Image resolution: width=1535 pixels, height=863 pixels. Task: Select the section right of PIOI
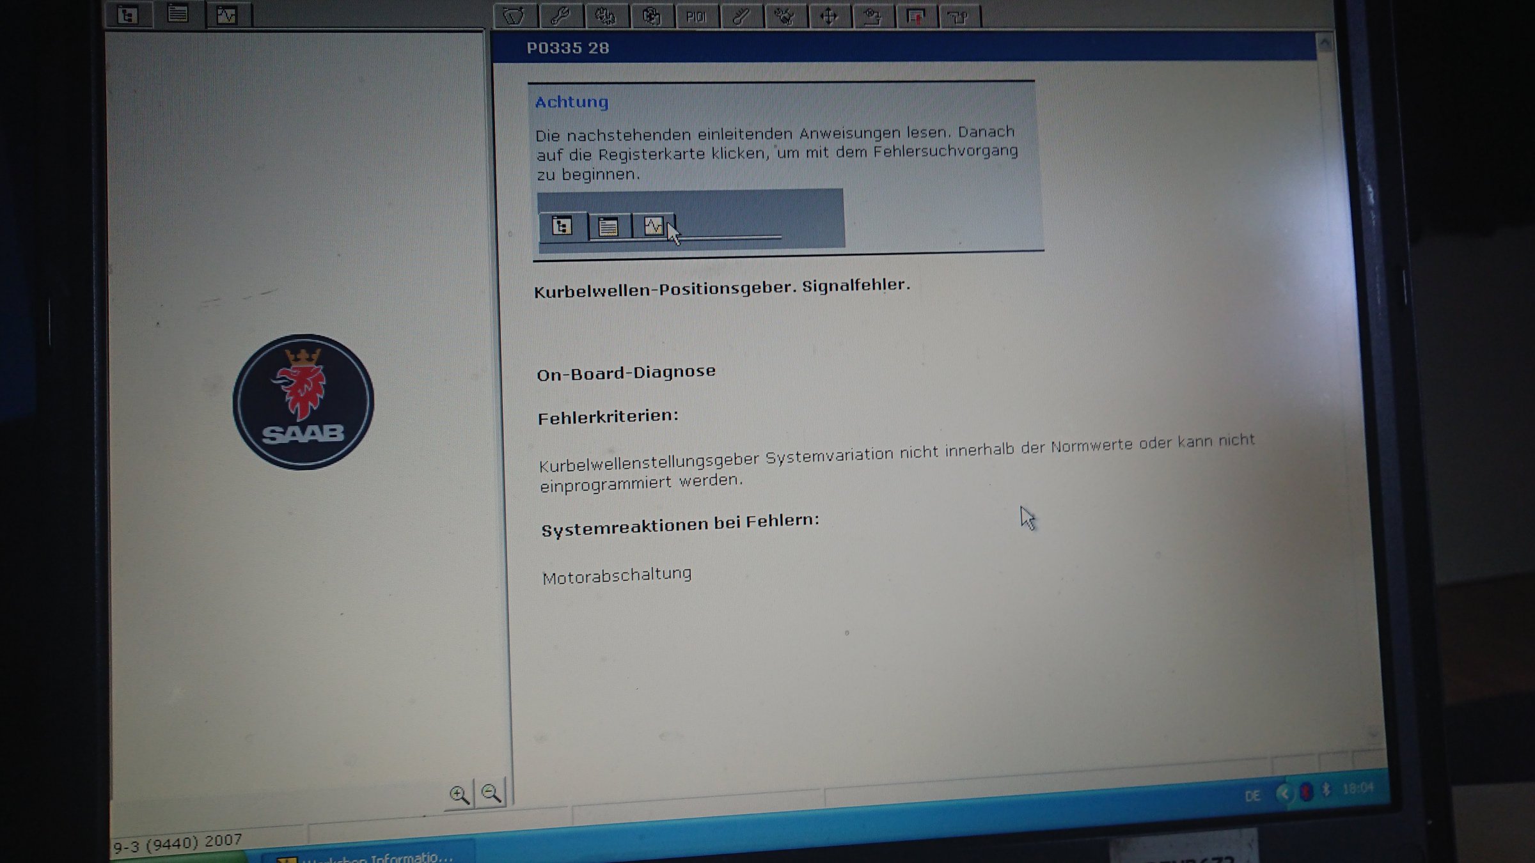pos(741,16)
